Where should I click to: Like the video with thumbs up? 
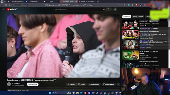(71, 84)
